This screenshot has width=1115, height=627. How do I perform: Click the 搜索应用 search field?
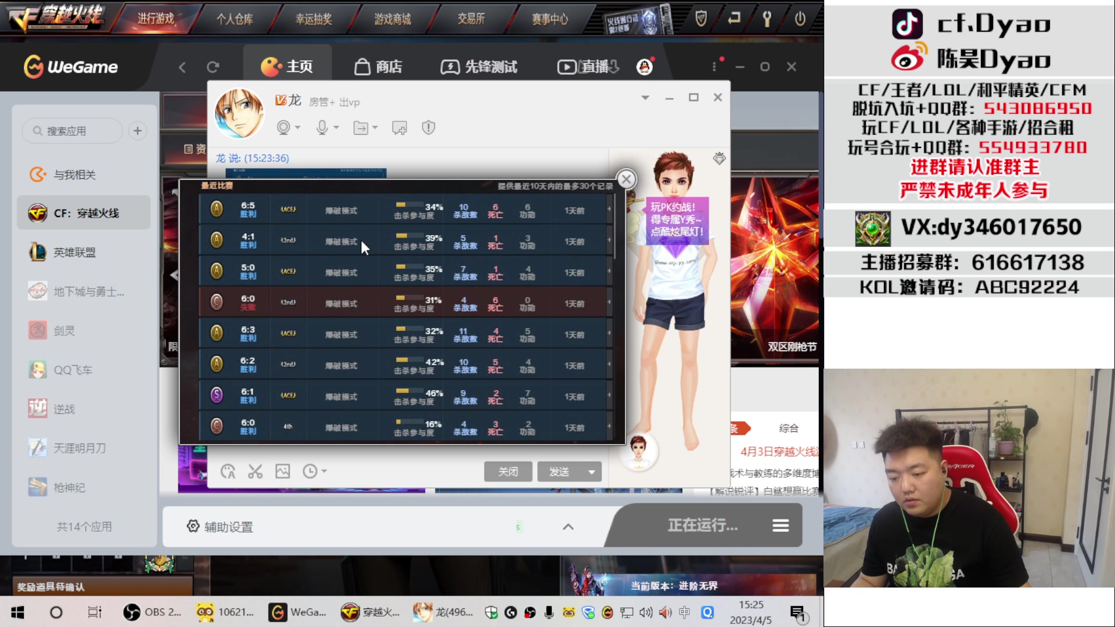point(72,131)
